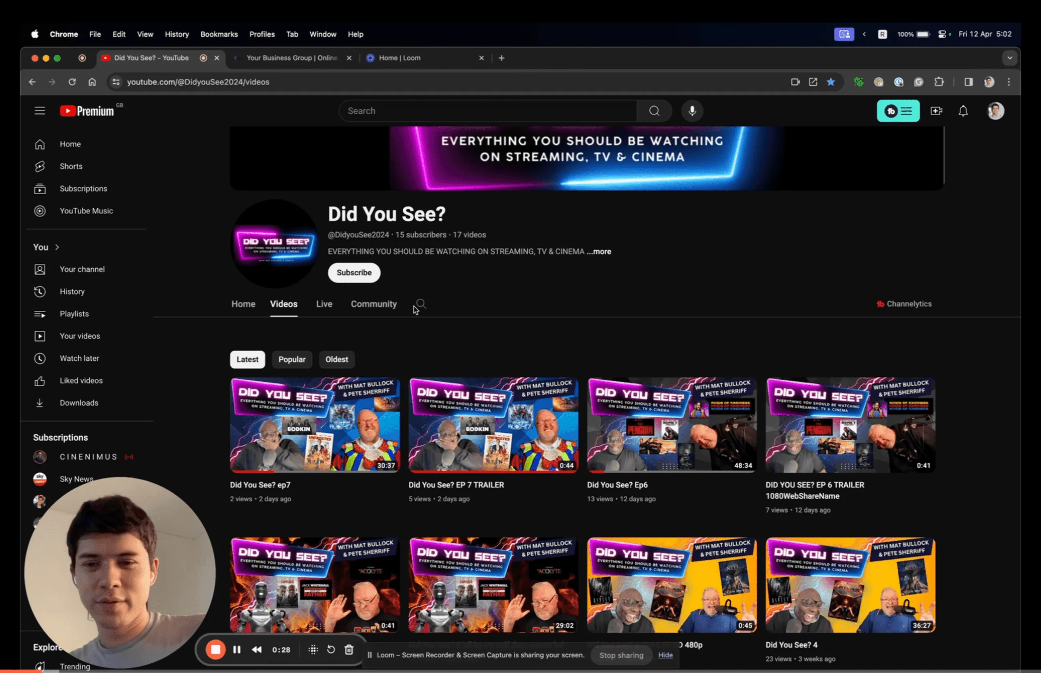This screenshot has height=673, width=1041.
Task: Sort videos by Latest
Action: 247,359
